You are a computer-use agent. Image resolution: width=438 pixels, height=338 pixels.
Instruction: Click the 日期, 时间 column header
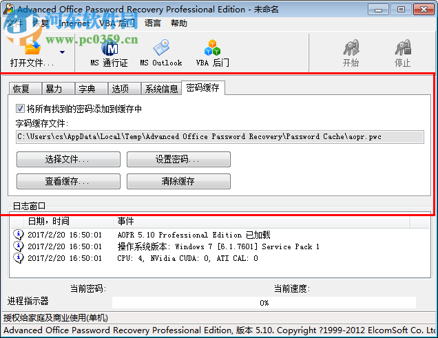click(68, 222)
